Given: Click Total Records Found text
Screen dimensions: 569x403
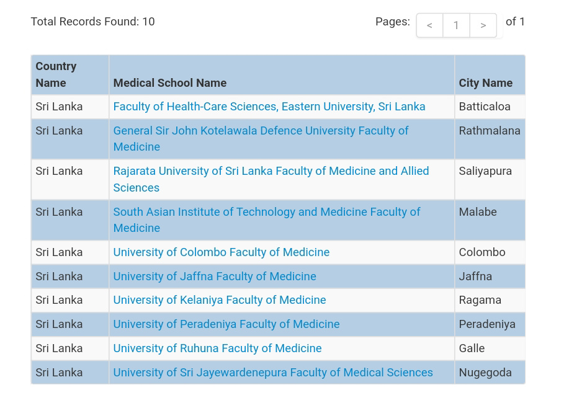Looking at the screenshot, I should click(x=92, y=22).
